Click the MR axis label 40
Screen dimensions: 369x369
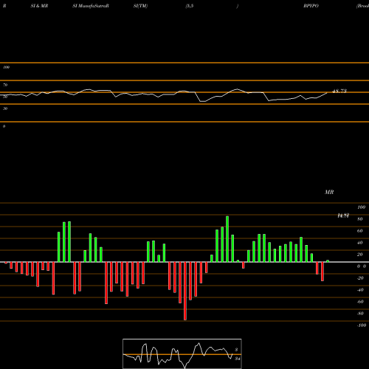tap(359, 243)
